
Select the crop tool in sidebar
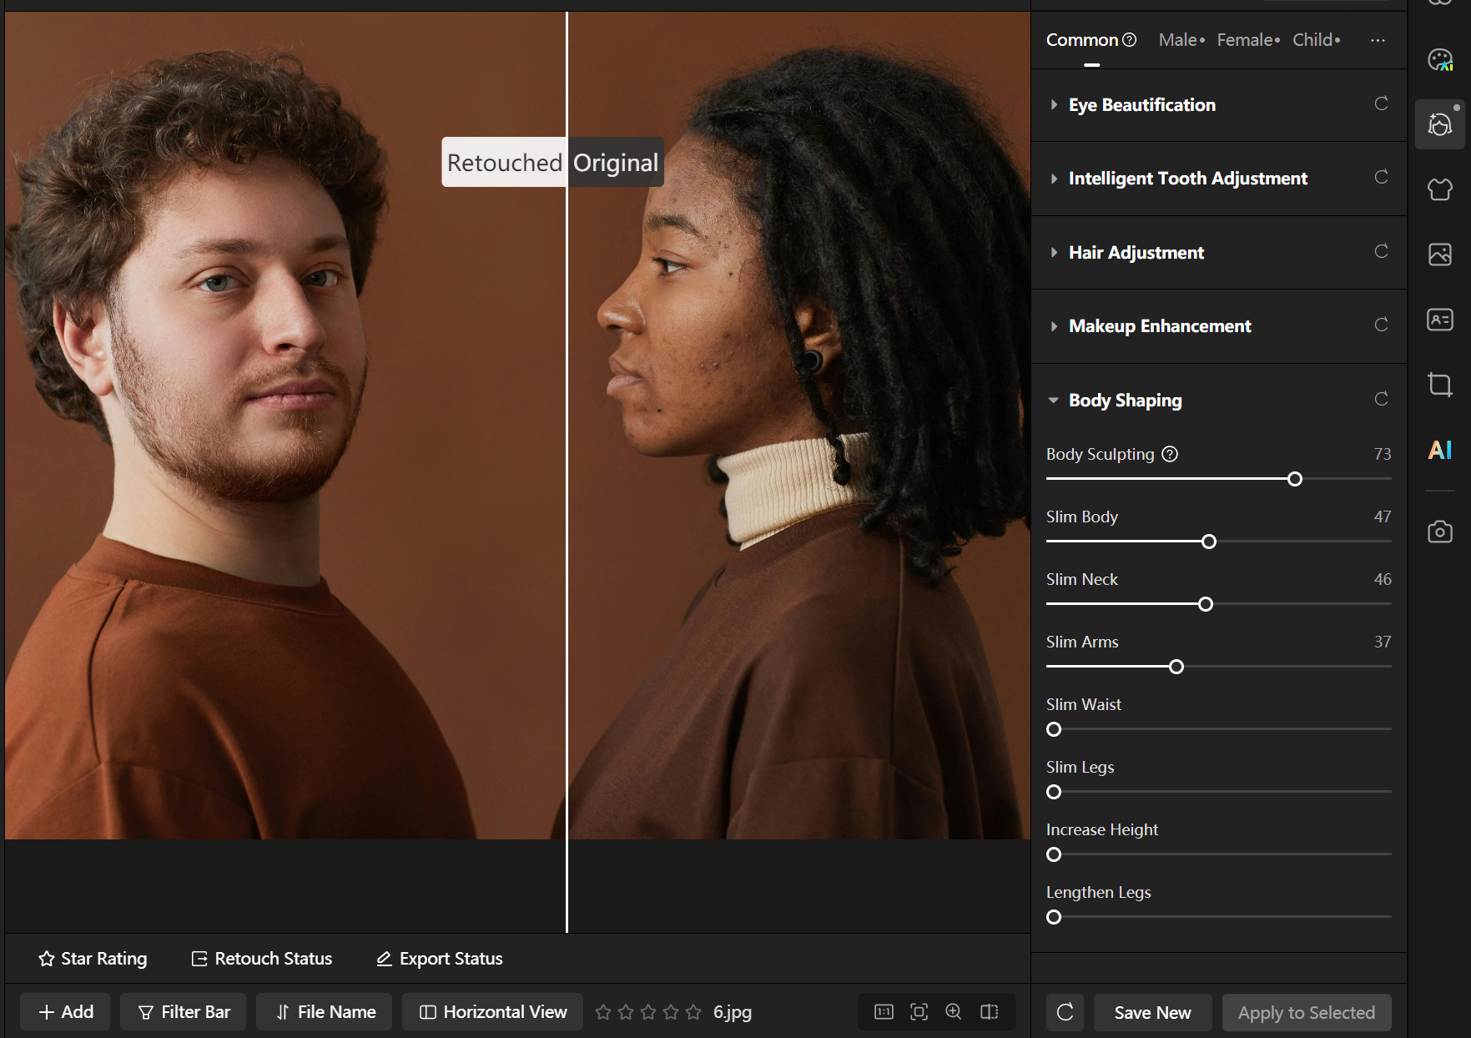coord(1439,385)
